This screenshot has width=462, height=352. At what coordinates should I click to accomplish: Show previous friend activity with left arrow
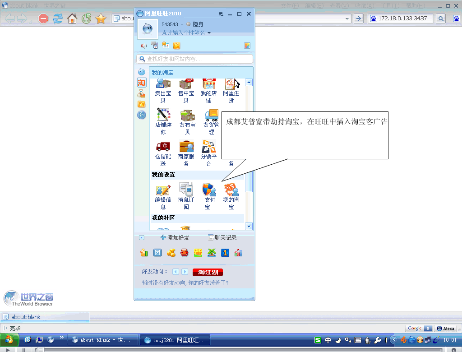(x=176, y=272)
